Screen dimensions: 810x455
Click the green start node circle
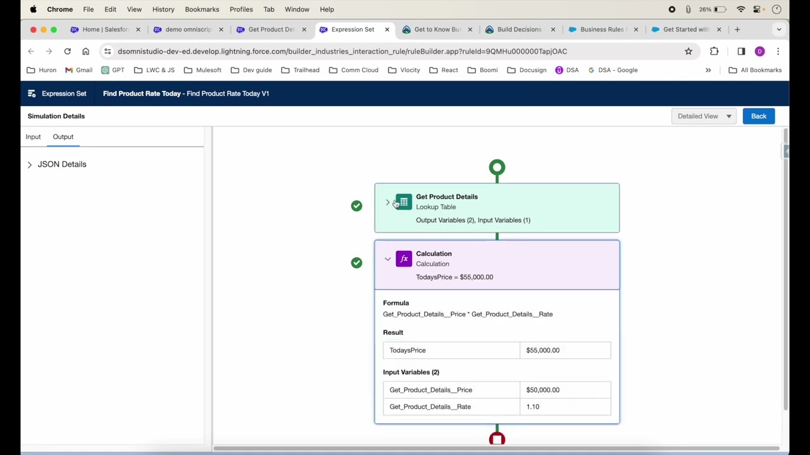coord(497,167)
